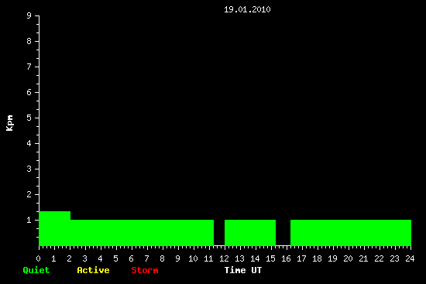Select the yellow Active legend label
The width and height of the screenshot is (426, 284).
pyautogui.click(x=93, y=270)
